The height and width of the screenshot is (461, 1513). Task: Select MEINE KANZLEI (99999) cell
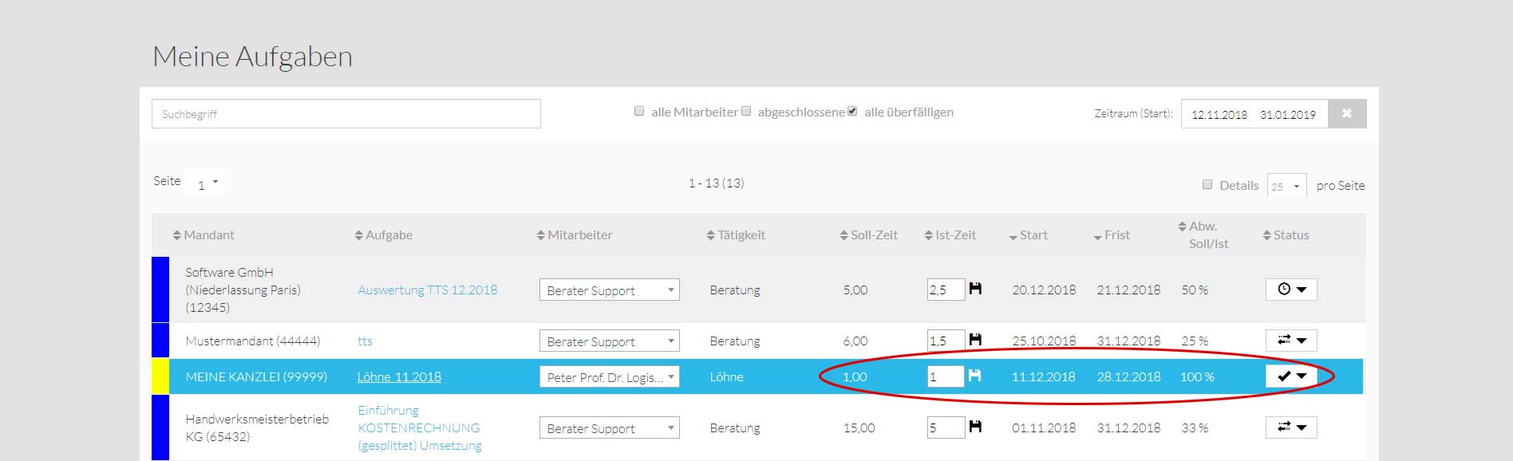click(x=256, y=376)
